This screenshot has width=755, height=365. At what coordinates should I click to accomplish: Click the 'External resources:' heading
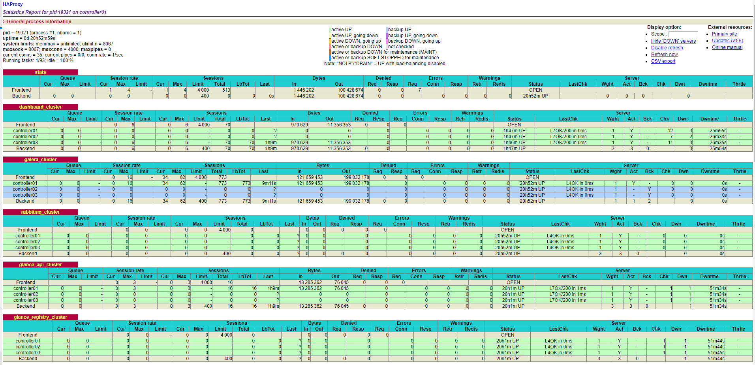[x=730, y=27]
